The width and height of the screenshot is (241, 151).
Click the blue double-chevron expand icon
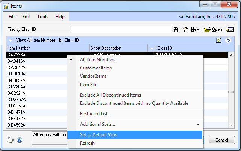228,40
